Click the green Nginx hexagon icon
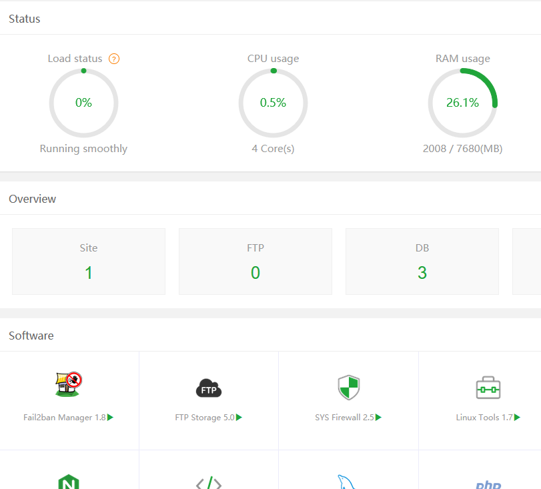The image size is (541, 489). coord(69,483)
